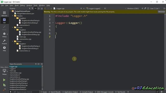Open the File menu
Viewport: 166px width, 93px height.
pos(2,5)
